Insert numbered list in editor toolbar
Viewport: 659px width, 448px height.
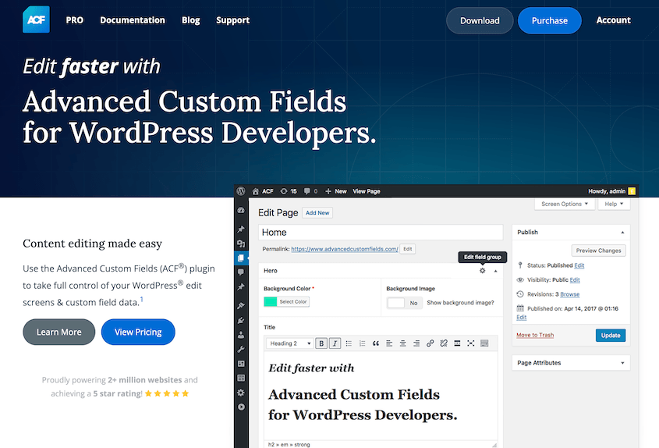click(x=363, y=343)
